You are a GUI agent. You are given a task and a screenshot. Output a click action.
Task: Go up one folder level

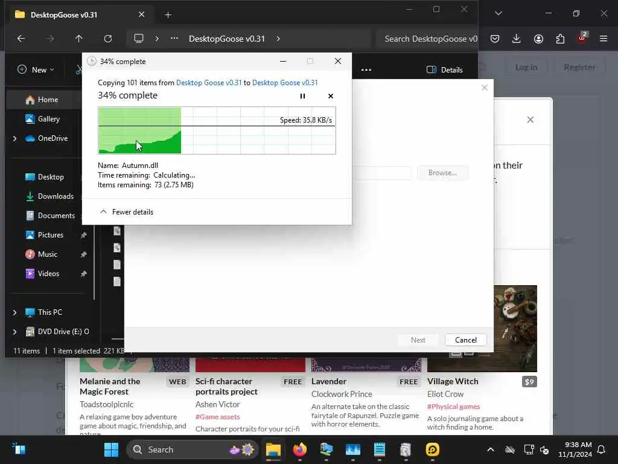click(79, 39)
